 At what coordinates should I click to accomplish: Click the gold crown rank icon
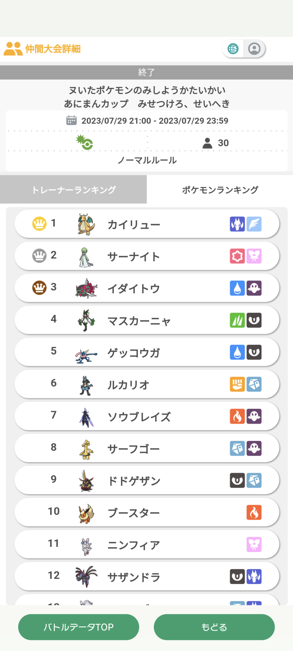point(39,224)
